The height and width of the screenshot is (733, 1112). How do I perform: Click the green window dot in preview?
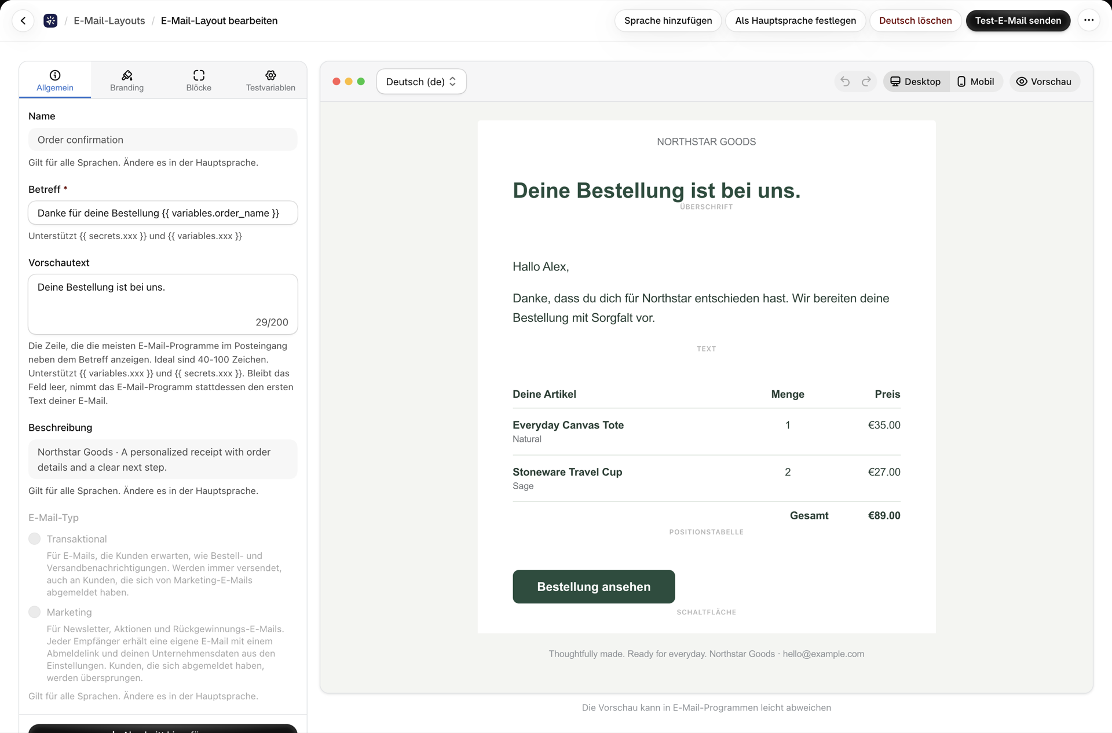361,82
